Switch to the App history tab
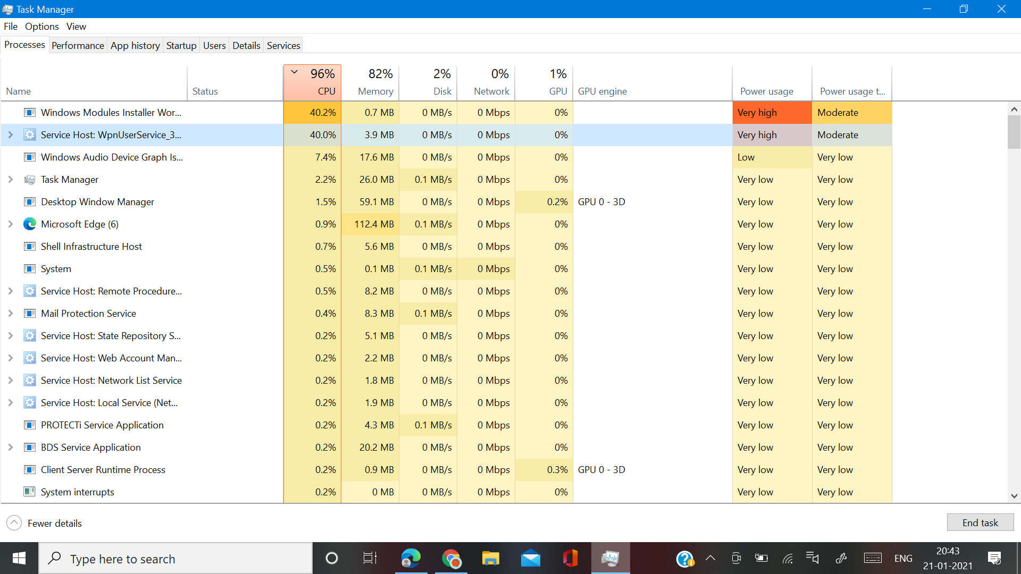This screenshot has height=574, width=1021. point(135,46)
